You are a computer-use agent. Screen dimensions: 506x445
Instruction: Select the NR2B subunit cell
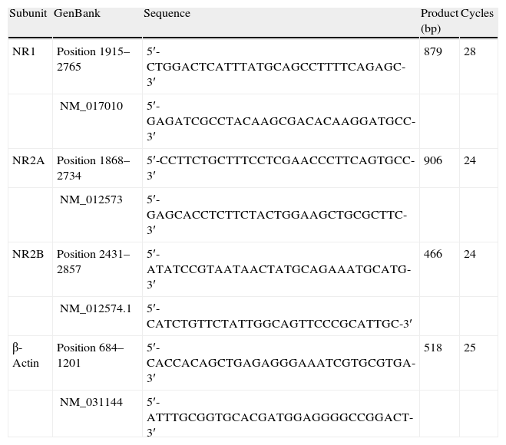pos(28,254)
